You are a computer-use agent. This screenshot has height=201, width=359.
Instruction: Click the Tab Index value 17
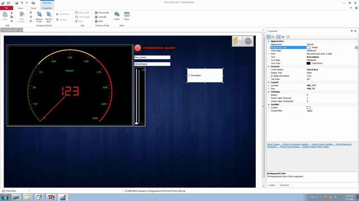(x=308, y=79)
